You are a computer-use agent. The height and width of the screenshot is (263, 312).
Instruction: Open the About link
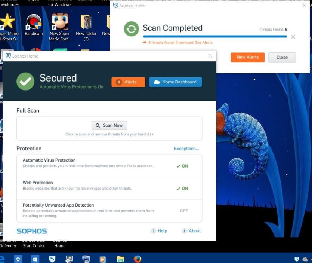click(x=195, y=231)
